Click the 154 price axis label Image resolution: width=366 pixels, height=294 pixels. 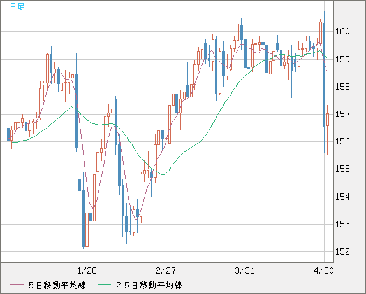click(342, 197)
